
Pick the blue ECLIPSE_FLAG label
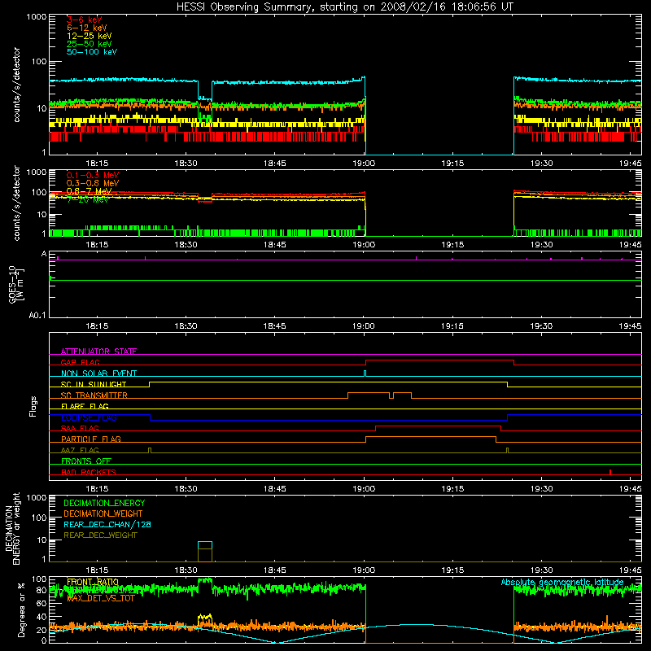click(89, 417)
